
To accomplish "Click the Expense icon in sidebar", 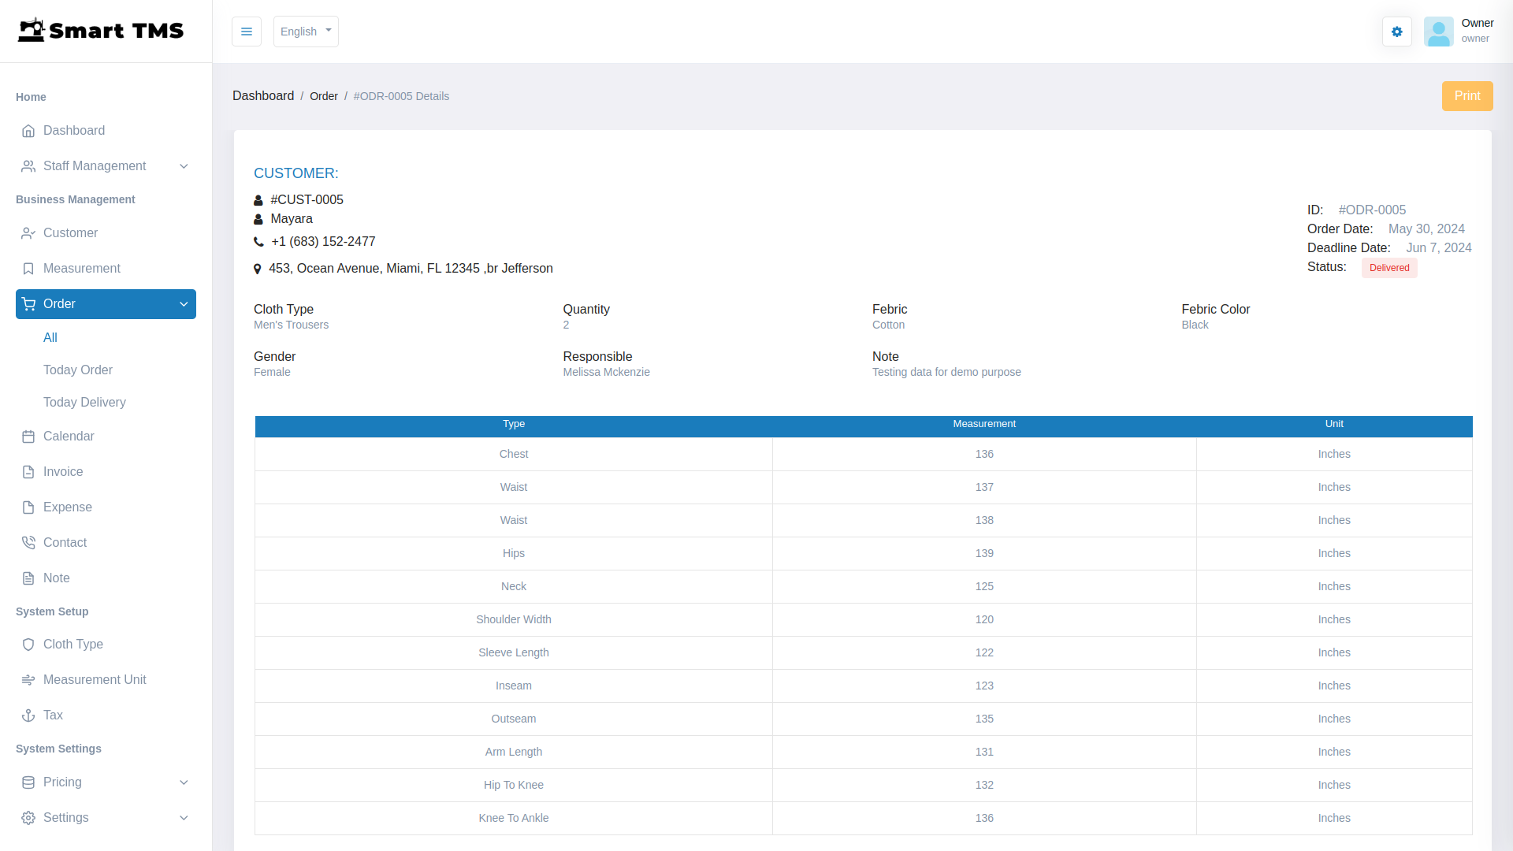I will (x=28, y=507).
